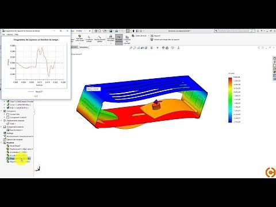Click the Home icon in quick access toolbar
276x207 pixels.
(x=96, y=31)
